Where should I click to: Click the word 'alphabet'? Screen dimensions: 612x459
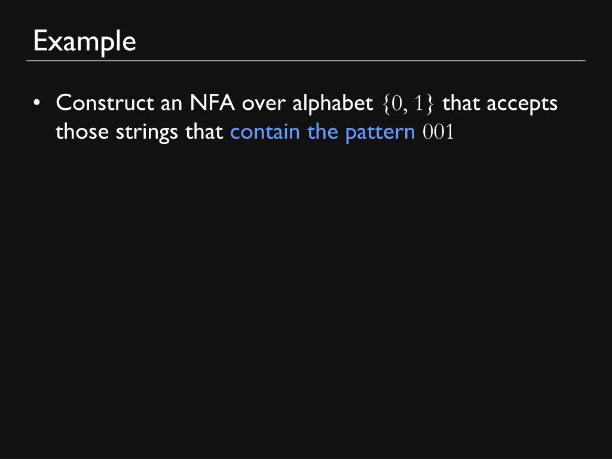pyautogui.click(x=332, y=104)
